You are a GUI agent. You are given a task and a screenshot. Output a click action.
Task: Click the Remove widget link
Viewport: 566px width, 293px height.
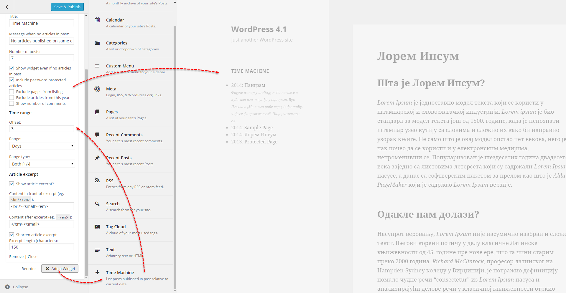16,256
